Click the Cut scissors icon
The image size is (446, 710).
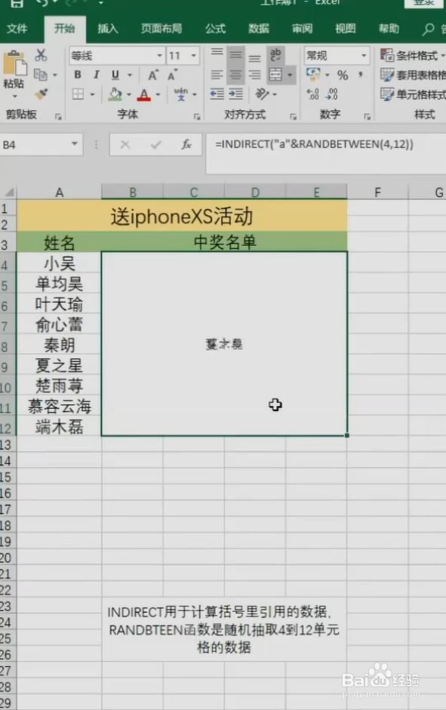pyautogui.click(x=41, y=55)
